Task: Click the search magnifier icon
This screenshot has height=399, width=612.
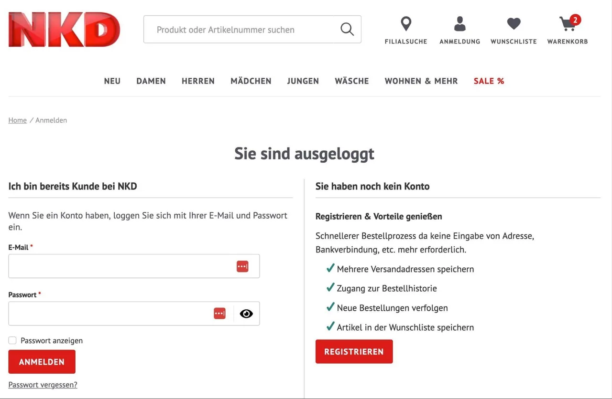Action: click(x=347, y=29)
